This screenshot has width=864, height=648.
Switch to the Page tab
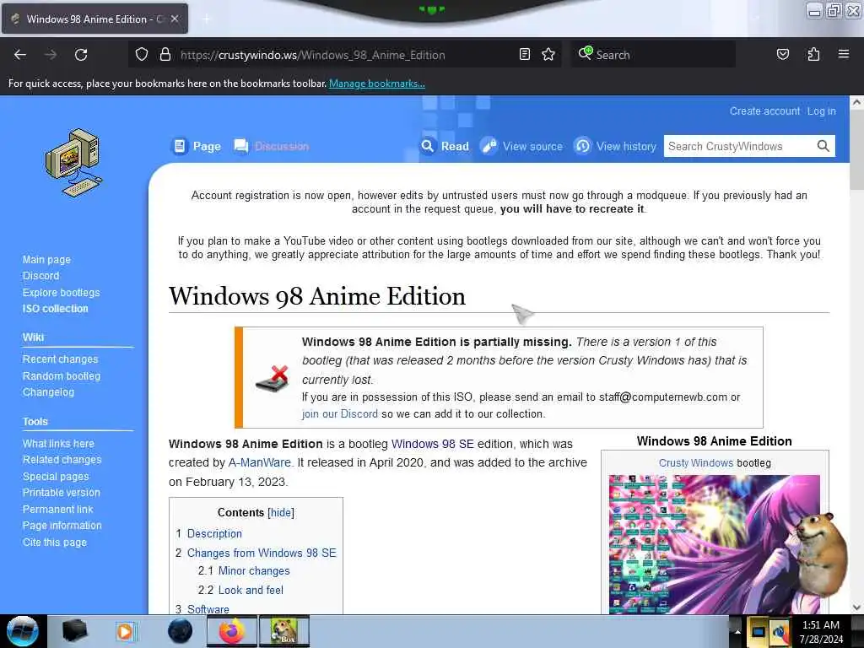point(196,146)
